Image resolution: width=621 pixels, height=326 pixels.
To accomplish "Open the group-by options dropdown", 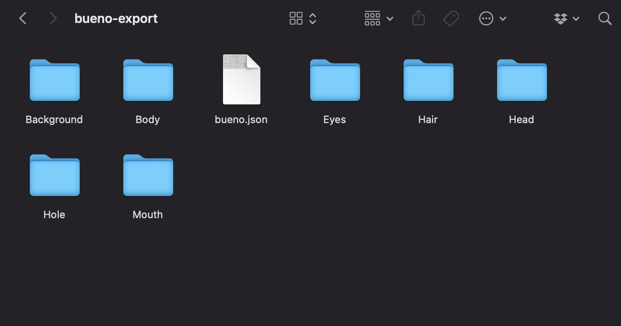I will coord(378,18).
